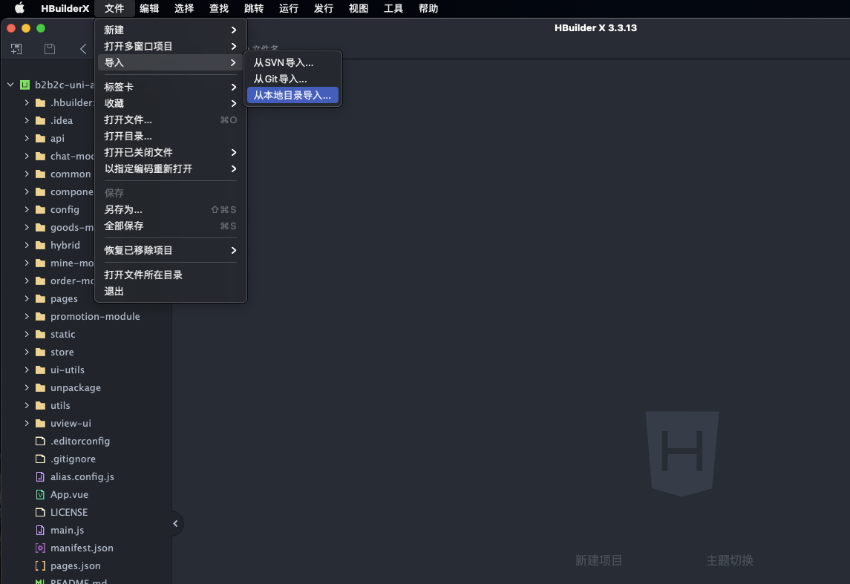Click the LICENSE file icon
The image size is (850, 584).
click(x=40, y=512)
